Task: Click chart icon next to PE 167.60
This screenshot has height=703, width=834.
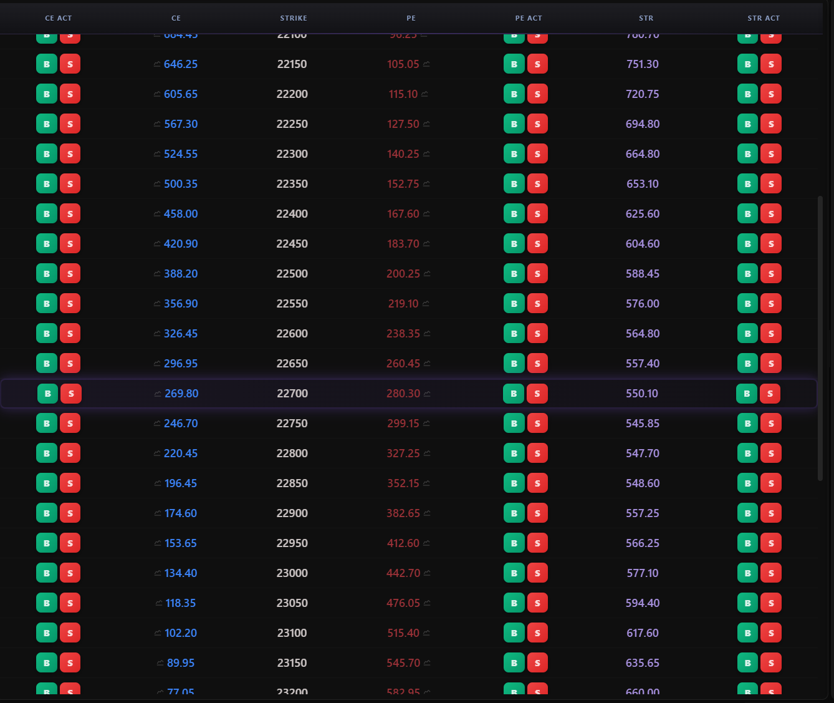Action: (426, 214)
